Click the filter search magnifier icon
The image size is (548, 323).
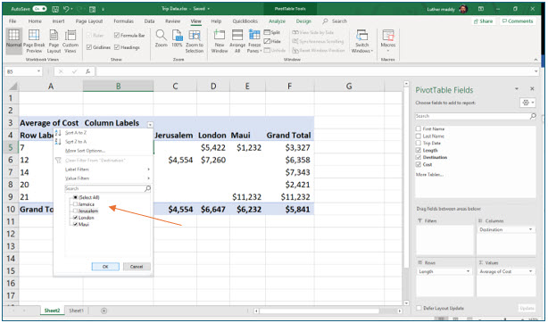[147, 188]
